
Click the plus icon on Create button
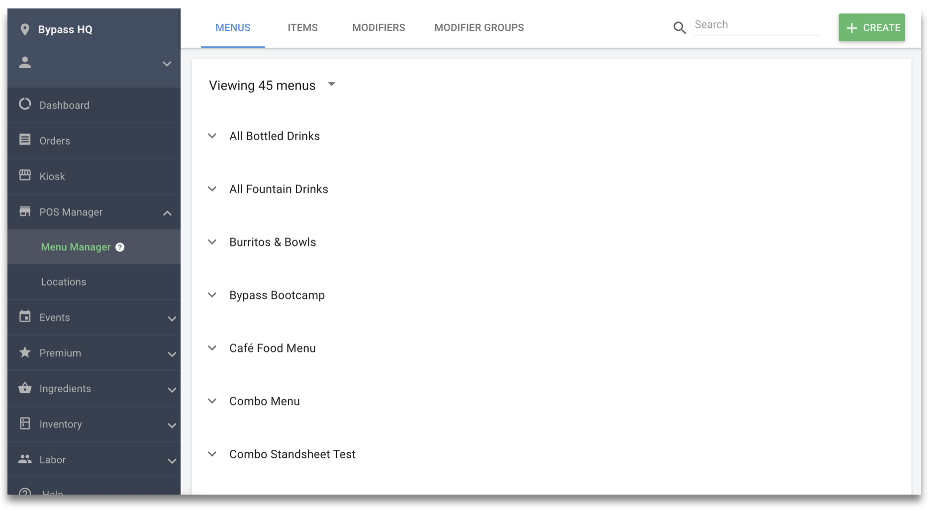click(x=852, y=28)
